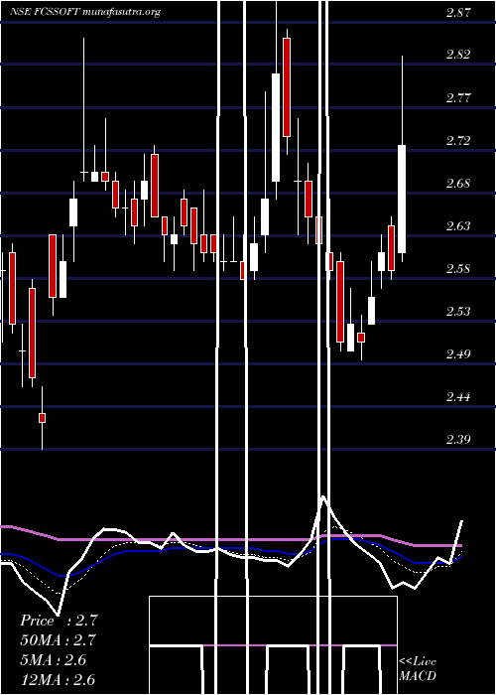Click the 2.49 price axis label

tap(458, 353)
